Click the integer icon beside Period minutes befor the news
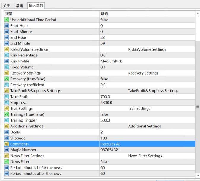This screenshot has width=200, height=181. (7, 168)
